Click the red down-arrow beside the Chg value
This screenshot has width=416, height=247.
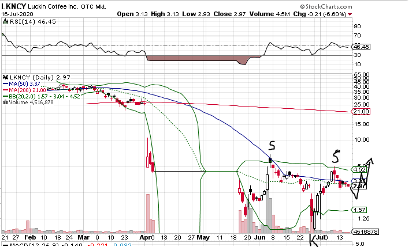pos(350,14)
